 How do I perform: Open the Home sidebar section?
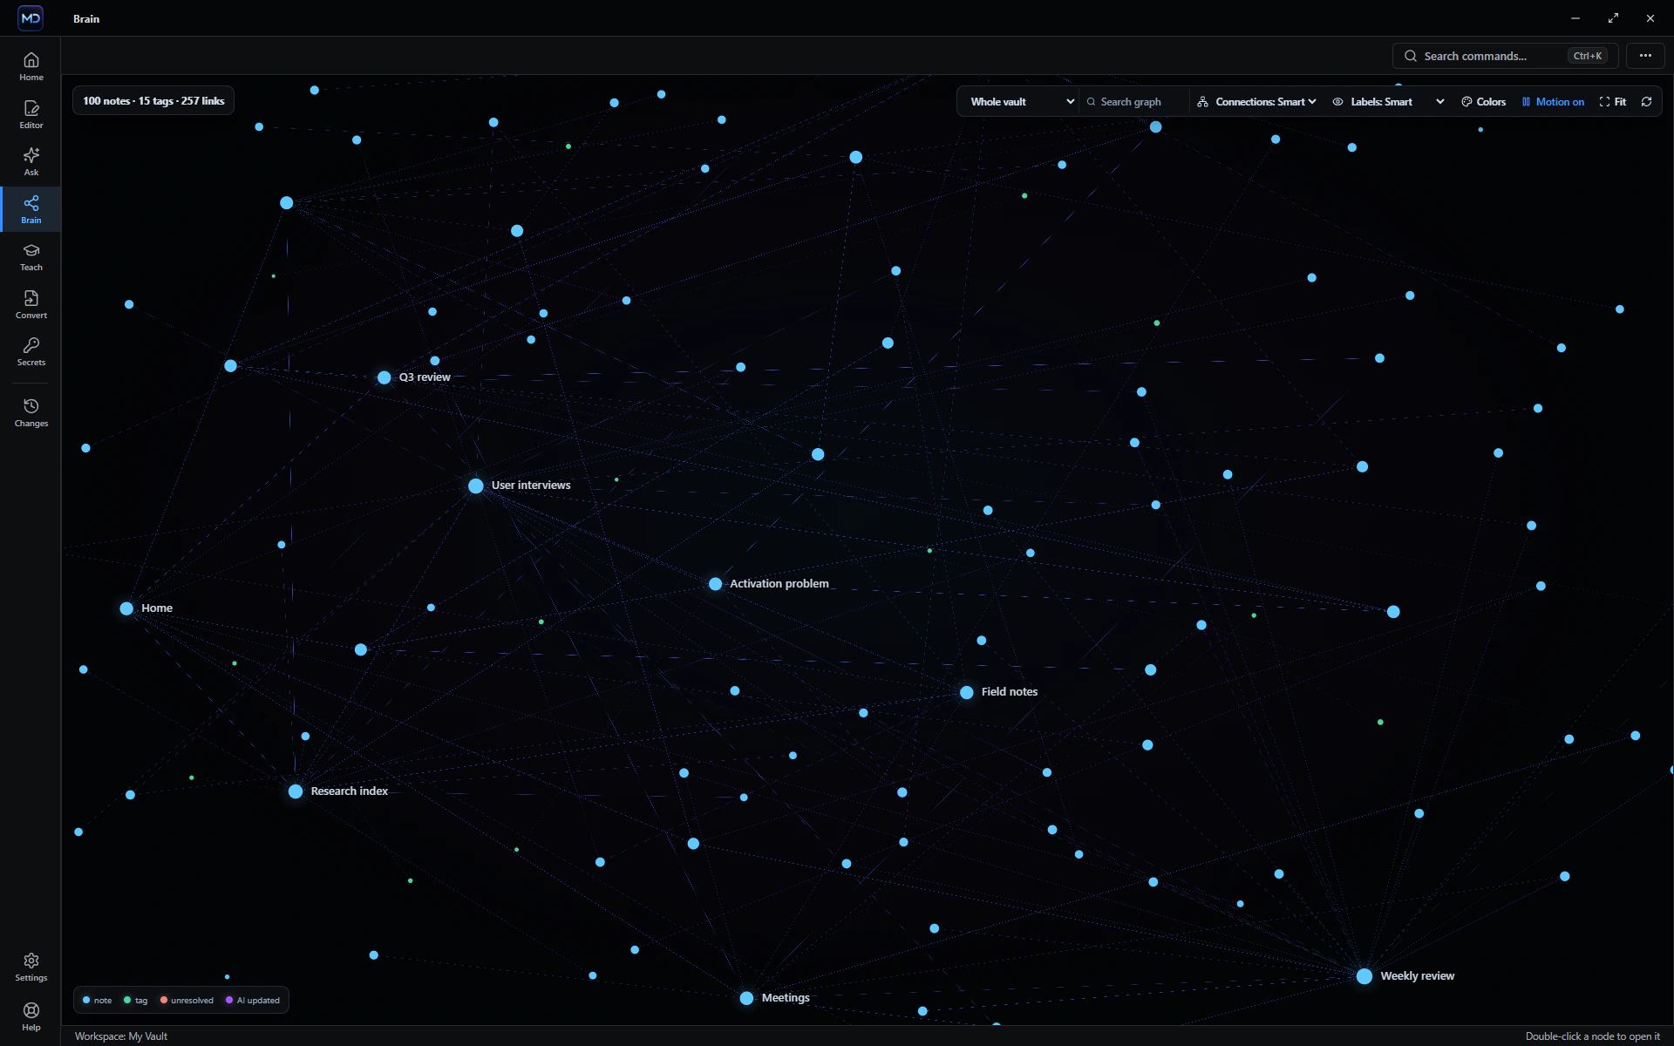(31, 66)
